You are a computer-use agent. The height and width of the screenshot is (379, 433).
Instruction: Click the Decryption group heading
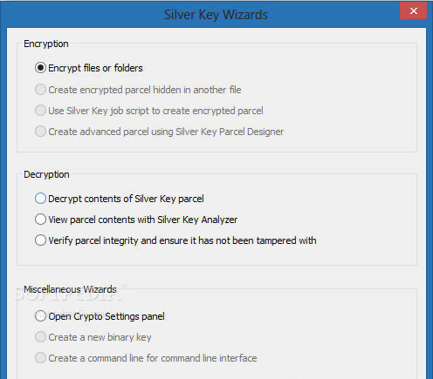46,174
